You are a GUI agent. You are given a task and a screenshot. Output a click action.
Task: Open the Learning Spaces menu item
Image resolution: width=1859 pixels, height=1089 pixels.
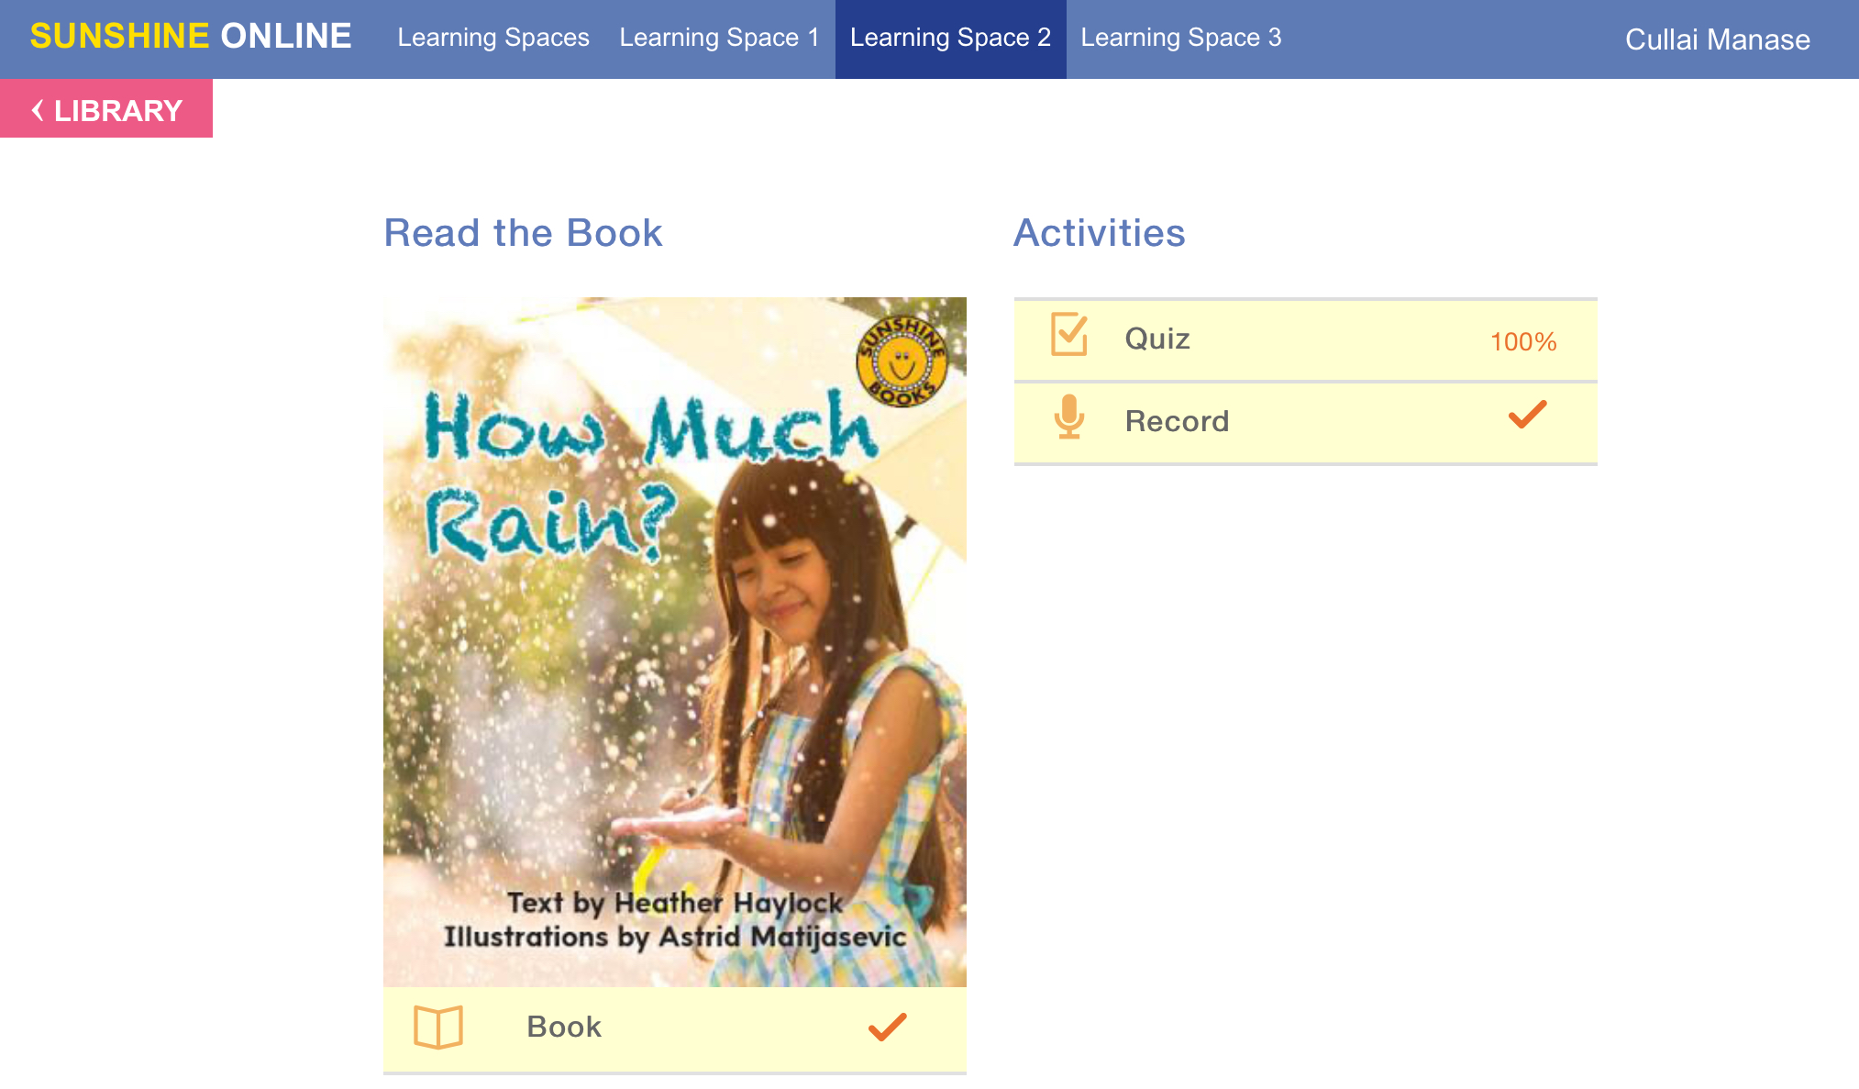pos(493,38)
